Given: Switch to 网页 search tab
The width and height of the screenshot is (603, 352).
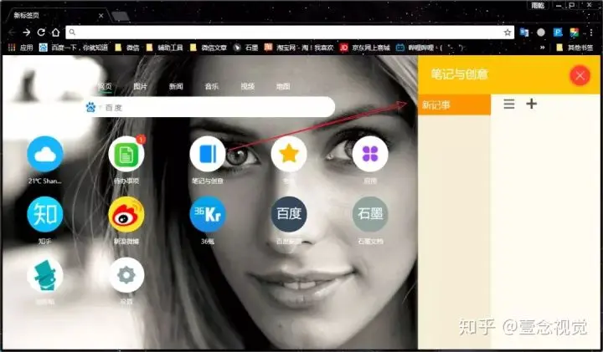Looking at the screenshot, I should [x=105, y=86].
